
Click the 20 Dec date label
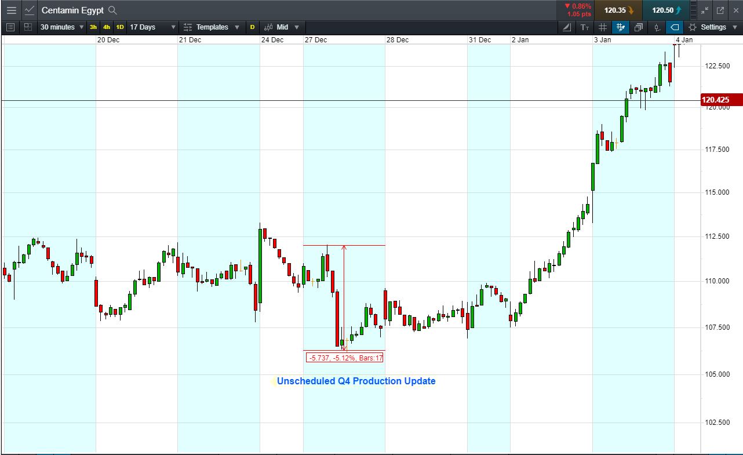108,40
